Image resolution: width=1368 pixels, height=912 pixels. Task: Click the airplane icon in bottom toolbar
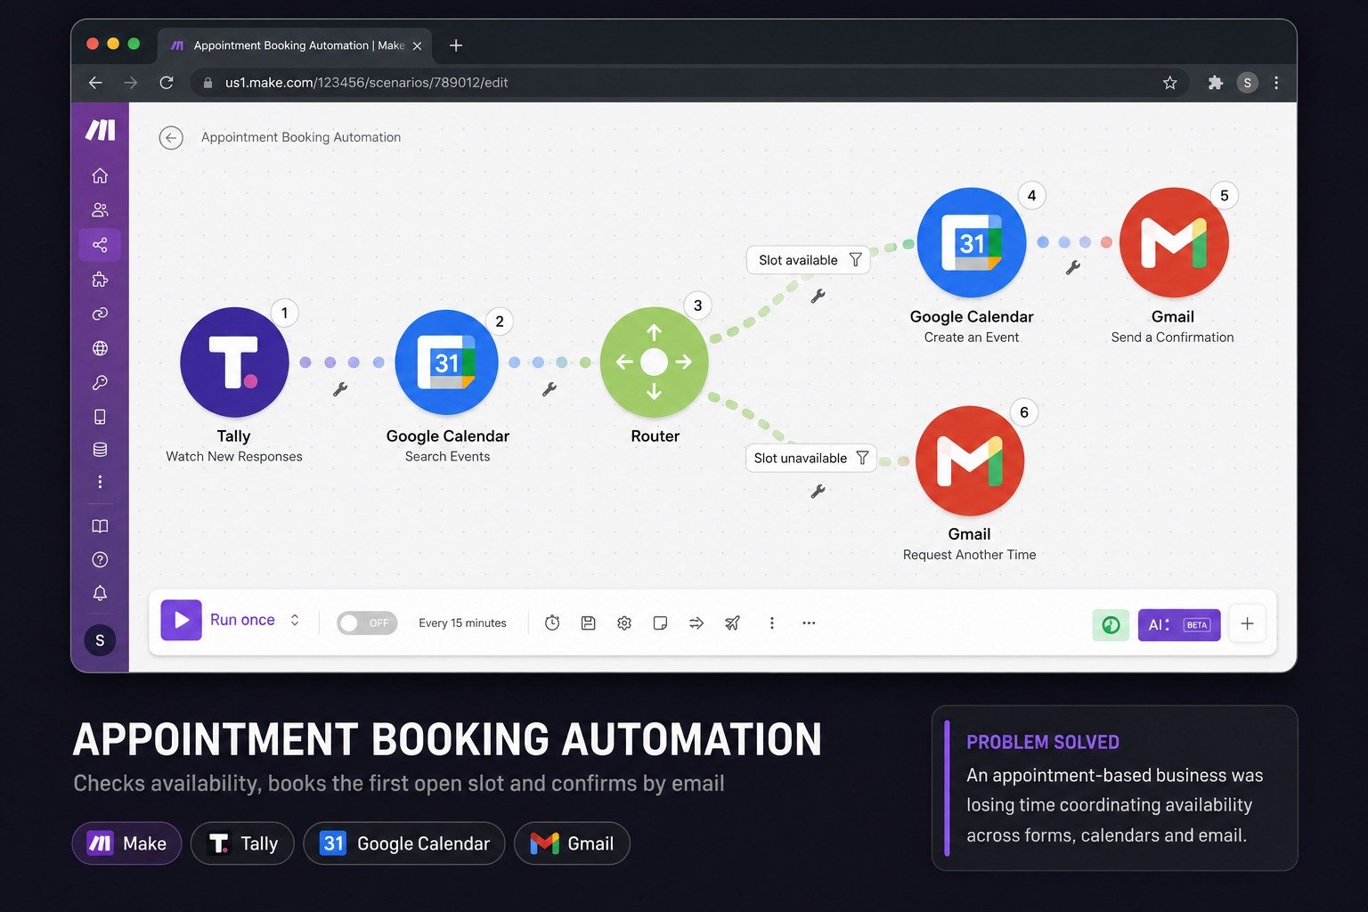(732, 623)
